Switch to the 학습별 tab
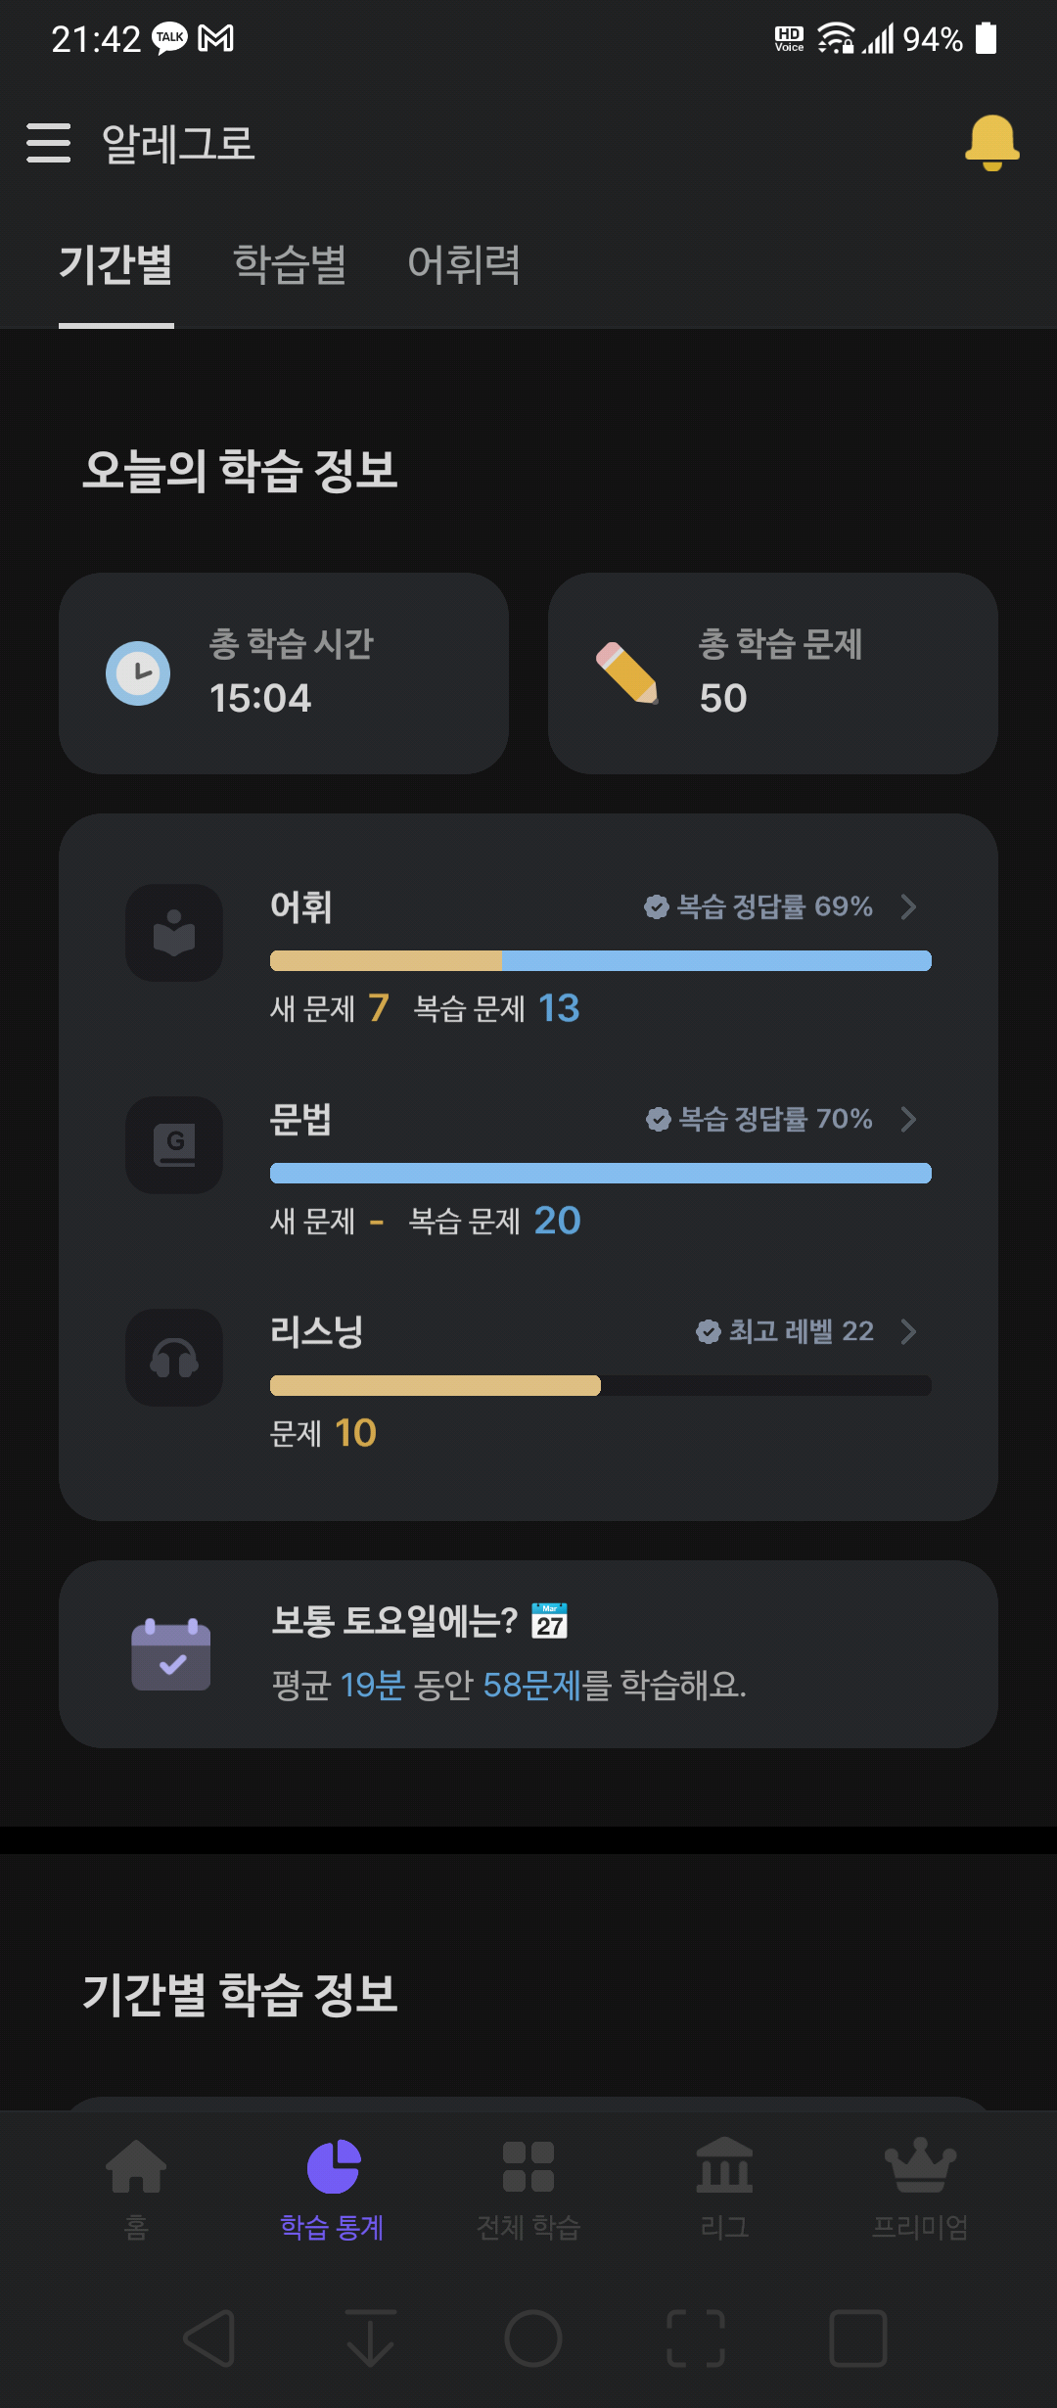 click(x=290, y=265)
